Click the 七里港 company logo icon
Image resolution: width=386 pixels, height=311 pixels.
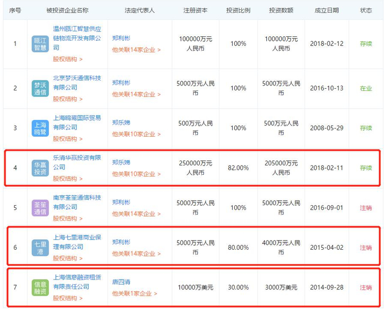click(40, 248)
